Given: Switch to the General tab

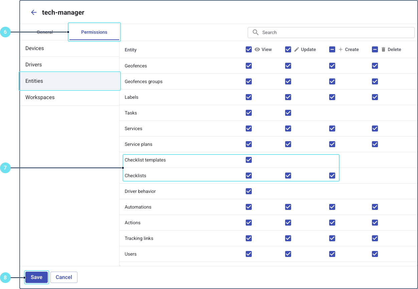Looking at the screenshot, I should (x=45, y=32).
